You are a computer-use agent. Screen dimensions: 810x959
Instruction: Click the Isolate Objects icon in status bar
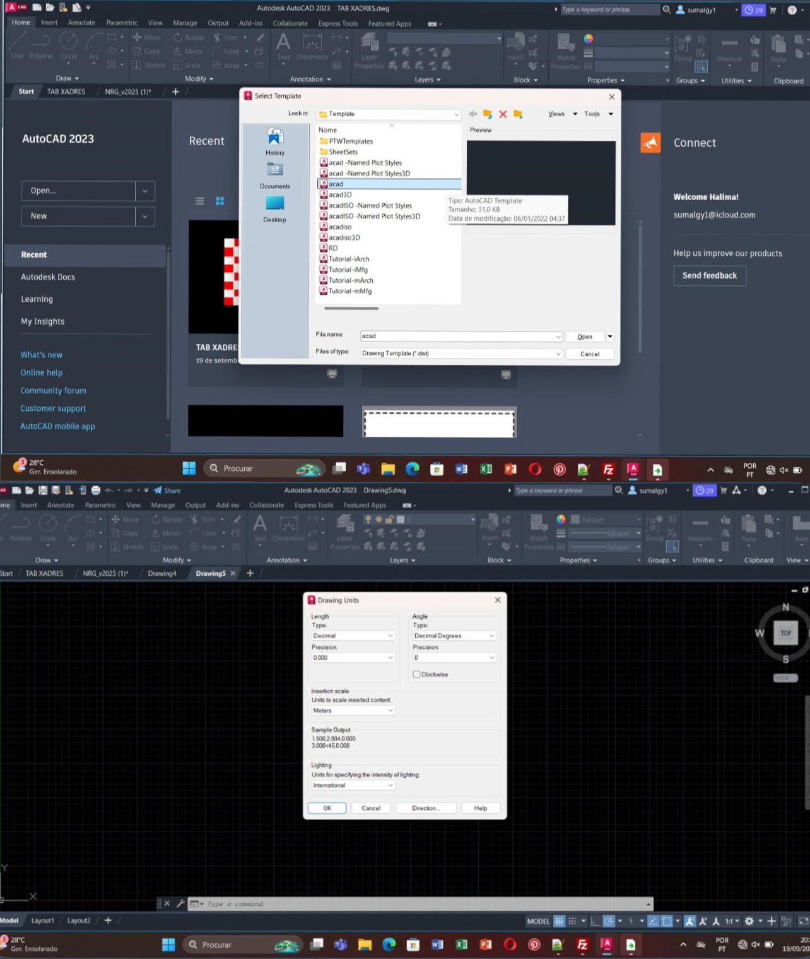[786, 921]
